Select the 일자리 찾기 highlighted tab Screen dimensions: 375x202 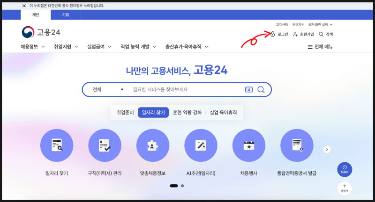(x=153, y=112)
